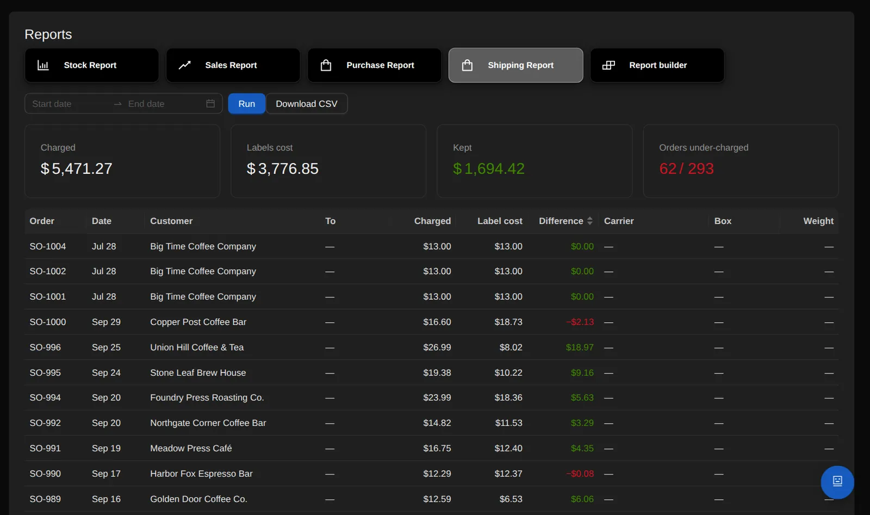Switch to the Purchase Report tab

tap(375, 65)
